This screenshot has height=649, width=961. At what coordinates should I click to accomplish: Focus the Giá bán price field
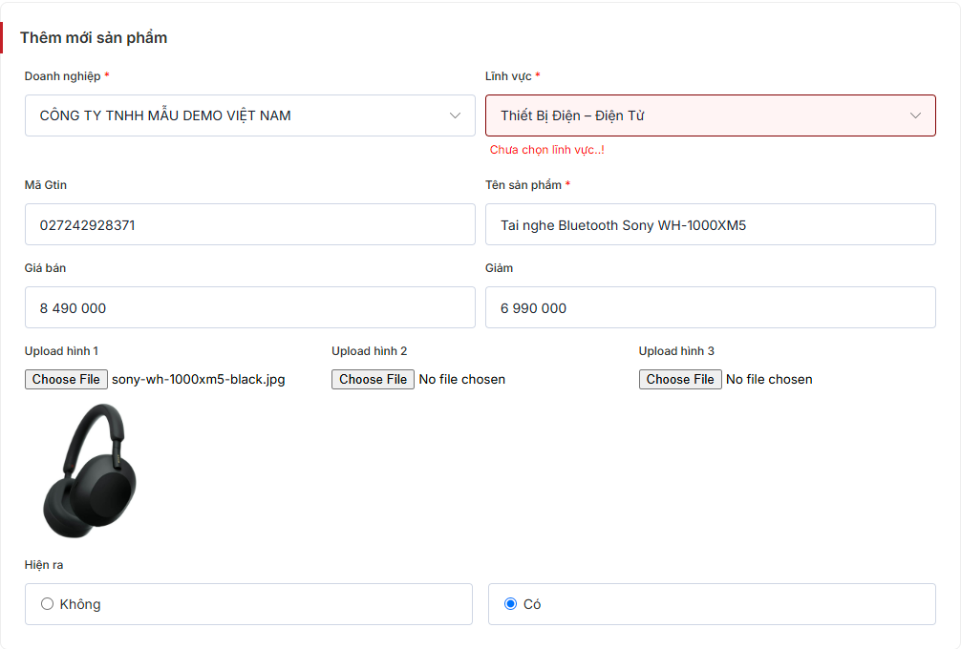[x=250, y=307]
